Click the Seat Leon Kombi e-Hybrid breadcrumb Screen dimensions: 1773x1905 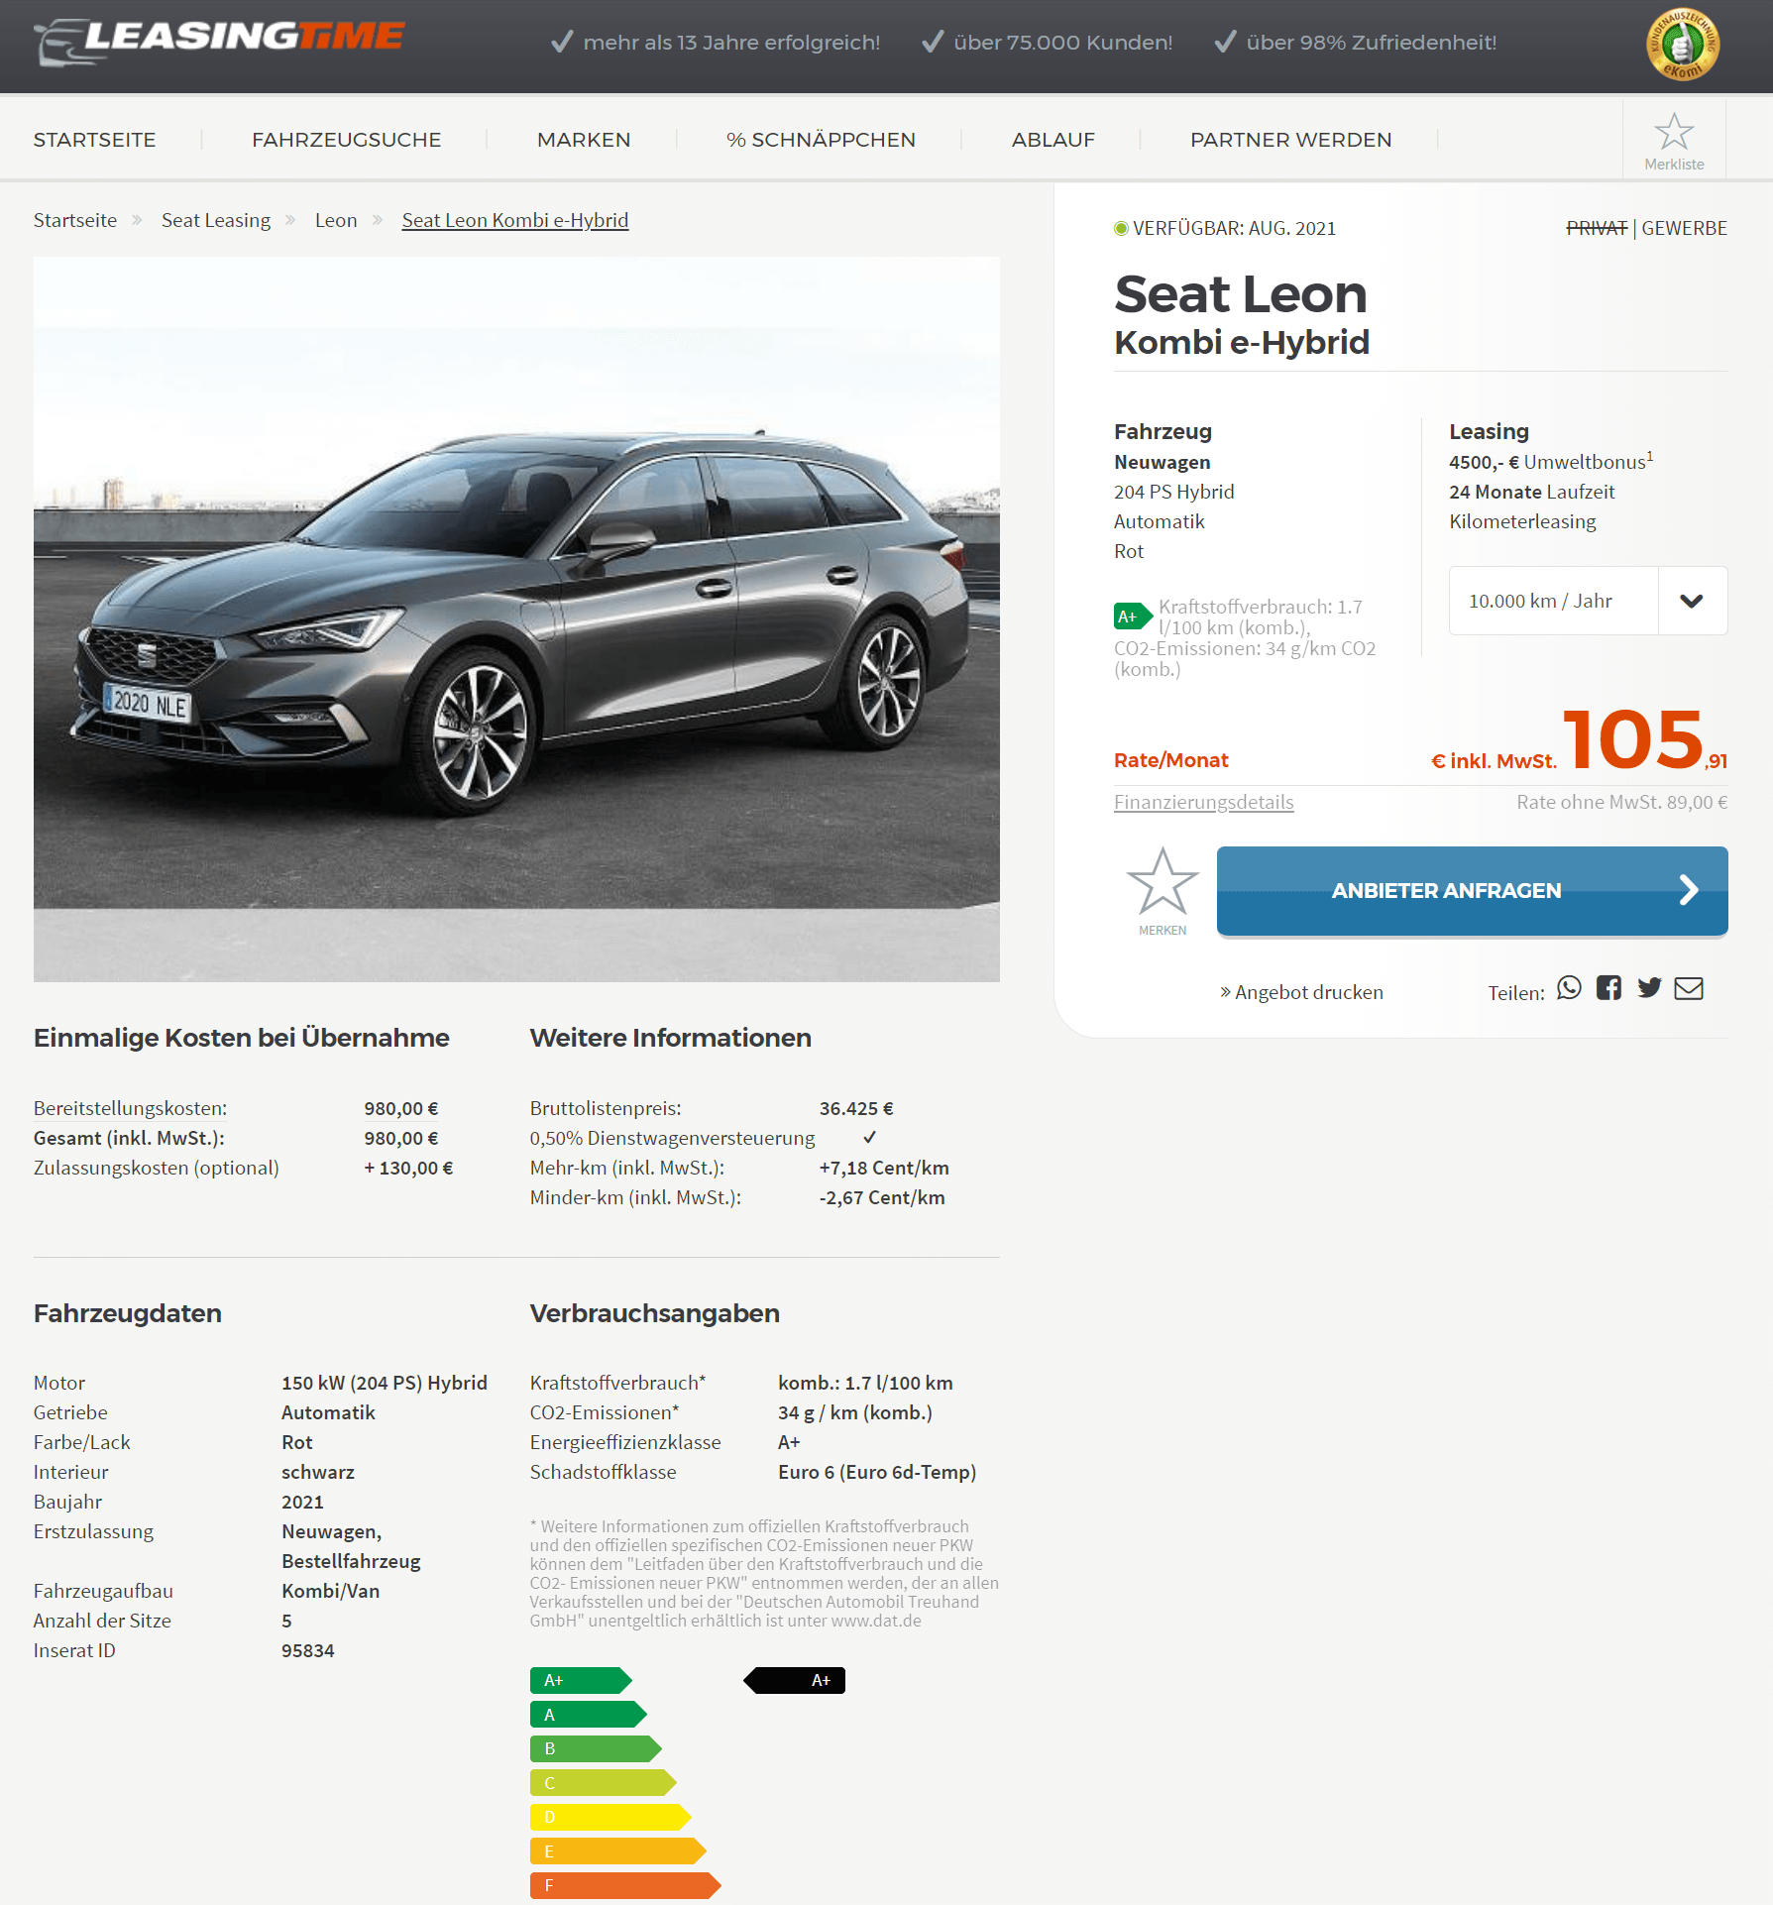click(515, 220)
